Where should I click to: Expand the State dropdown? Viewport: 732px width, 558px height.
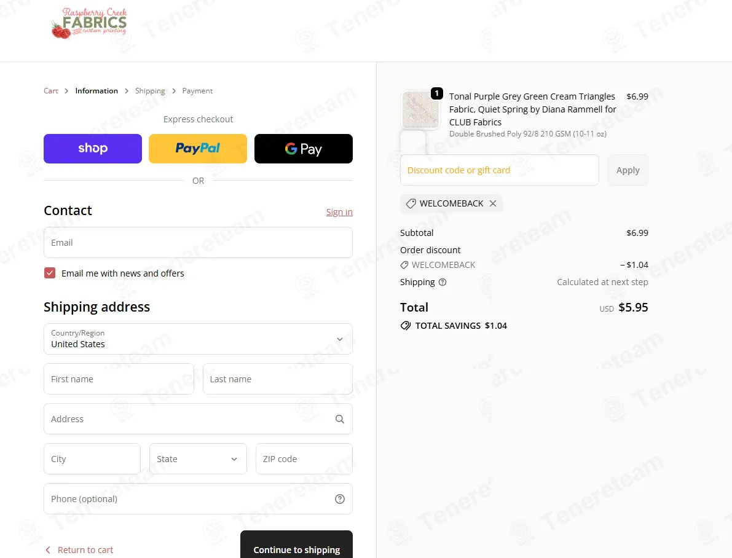pos(198,459)
